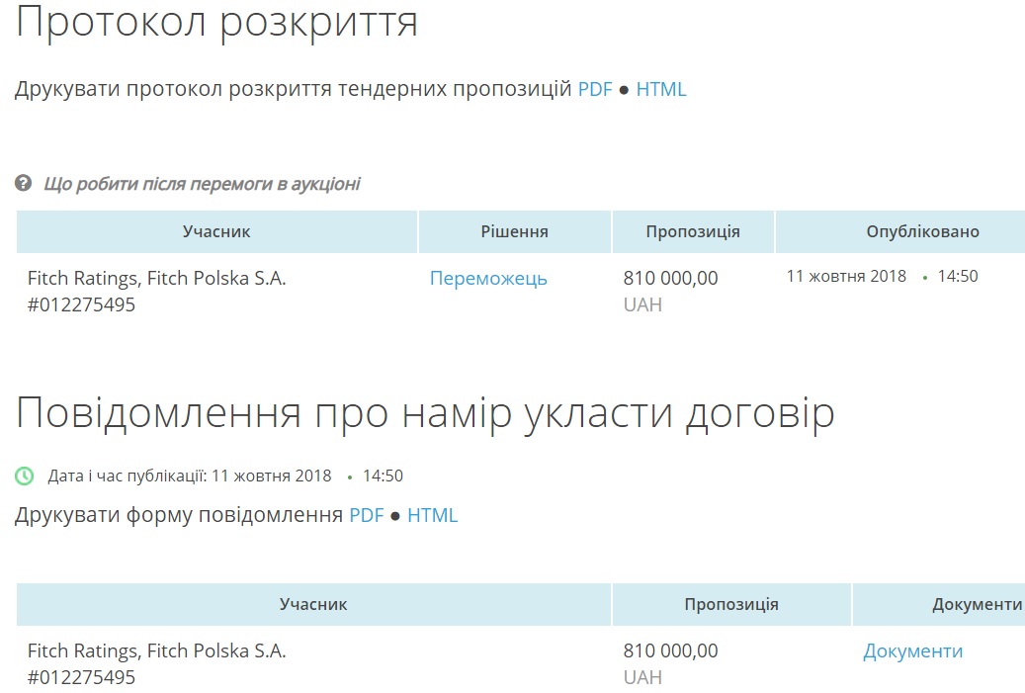The image size is (1025, 693).
Task: Click the 810 000,00 offer in the protocol table
Action: [670, 279]
